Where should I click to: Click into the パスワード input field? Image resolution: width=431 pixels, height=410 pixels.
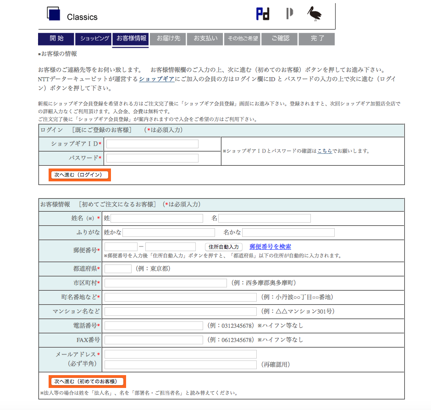152,158
